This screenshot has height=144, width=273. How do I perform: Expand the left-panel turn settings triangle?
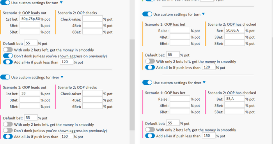[x=61, y=2]
